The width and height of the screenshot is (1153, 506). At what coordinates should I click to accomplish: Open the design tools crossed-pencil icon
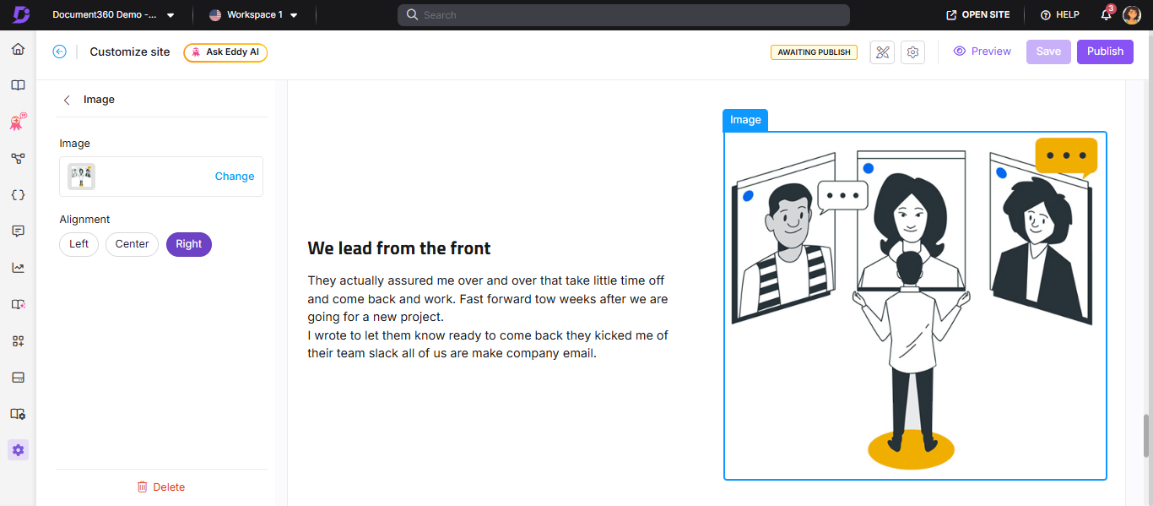pos(882,52)
